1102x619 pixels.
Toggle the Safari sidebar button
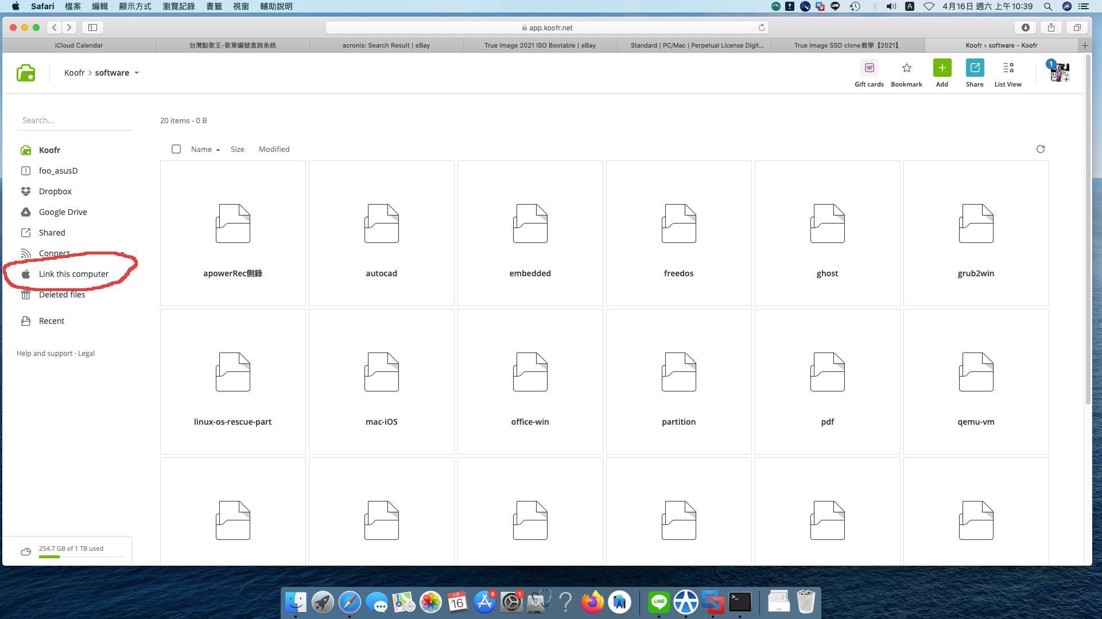(x=92, y=28)
